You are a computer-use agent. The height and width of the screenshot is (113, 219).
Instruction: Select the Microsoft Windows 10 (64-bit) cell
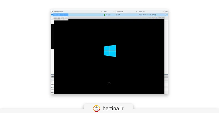[x=147, y=15]
